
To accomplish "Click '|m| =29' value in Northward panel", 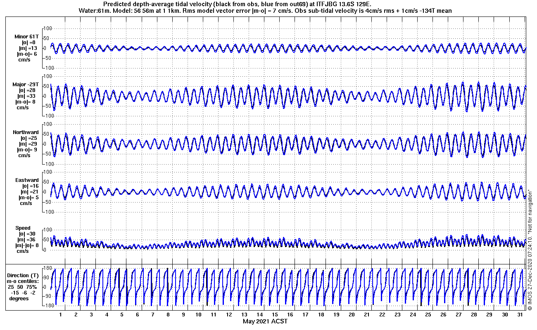I will [29, 144].
